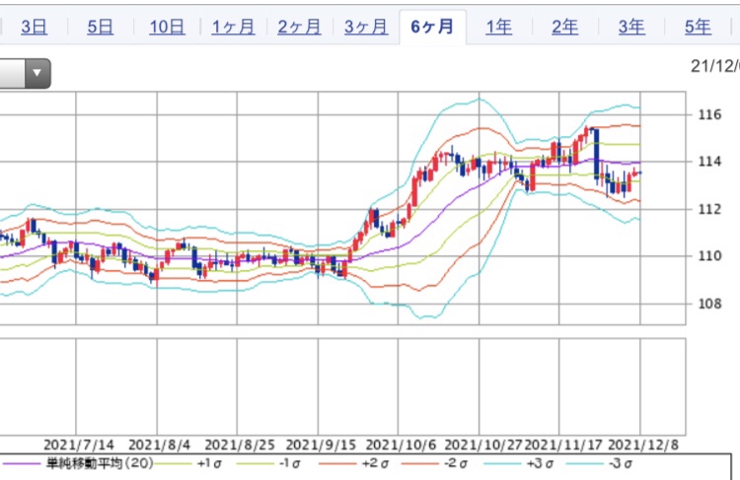Click the 108 price axis label
The image size is (740, 480).
click(x=709, y=304)
